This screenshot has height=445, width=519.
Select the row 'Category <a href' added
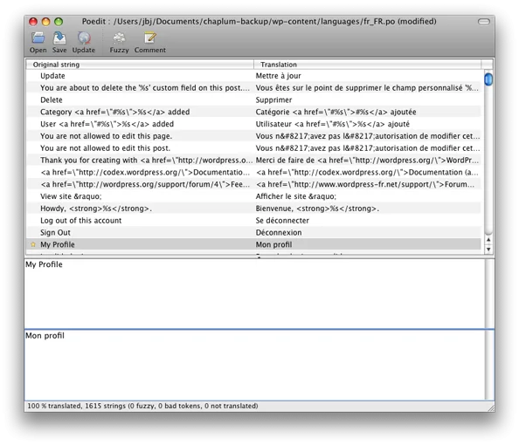pos(253,112)
